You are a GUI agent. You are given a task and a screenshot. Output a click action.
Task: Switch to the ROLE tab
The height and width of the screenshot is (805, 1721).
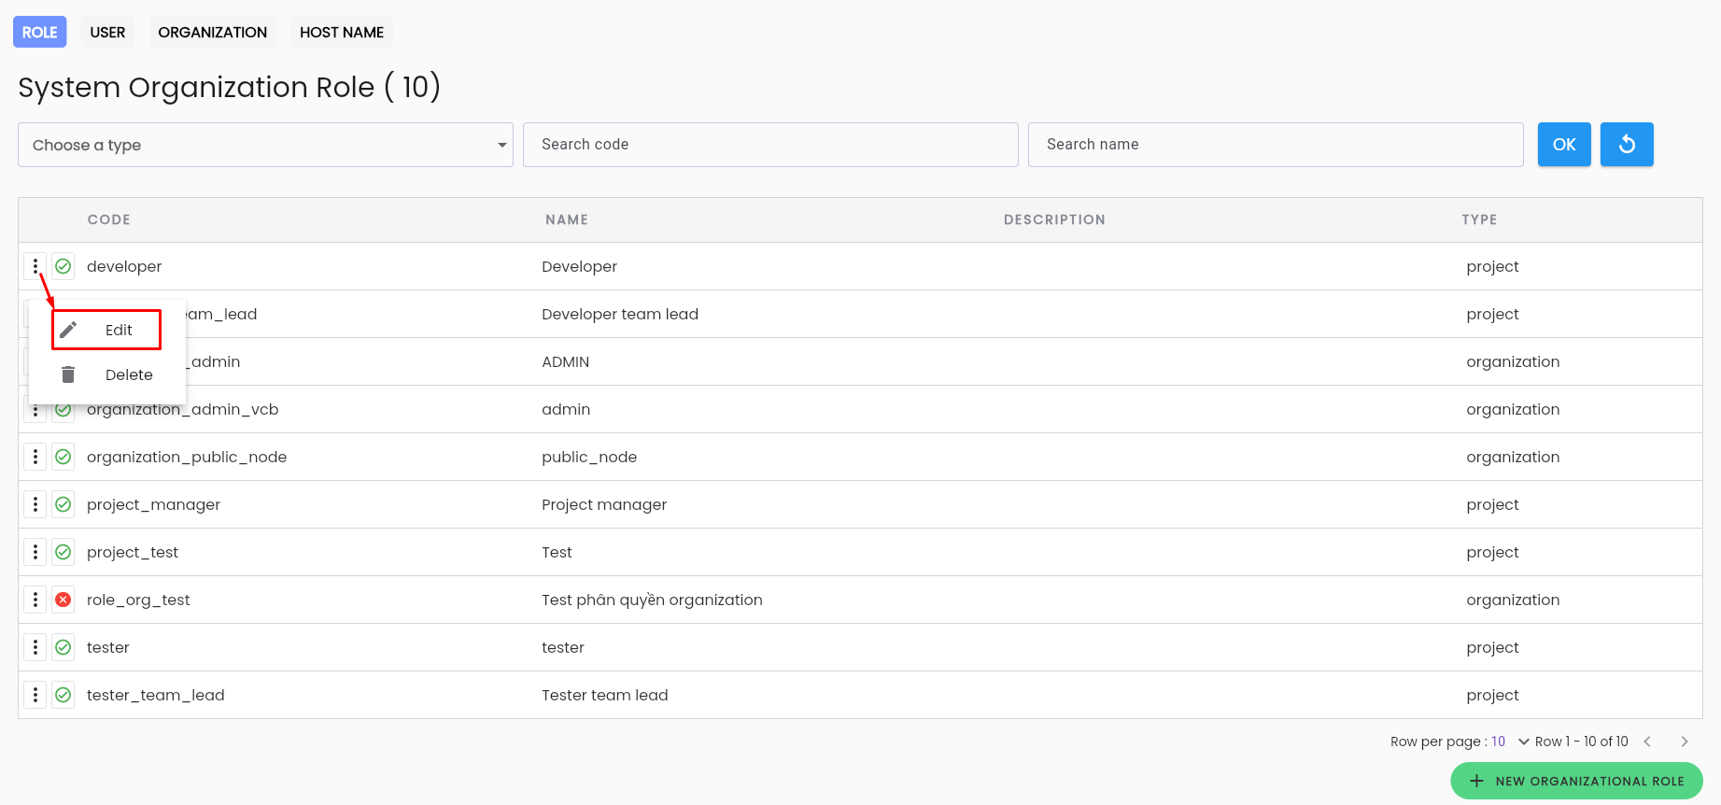coord(40,32)
